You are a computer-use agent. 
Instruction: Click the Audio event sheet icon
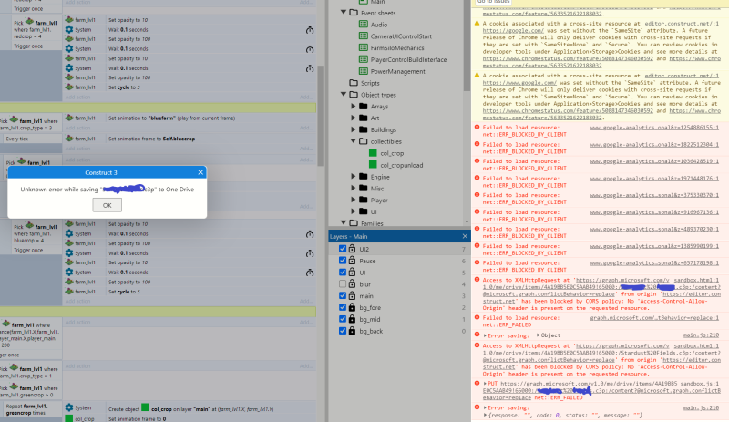pos(363,25)
